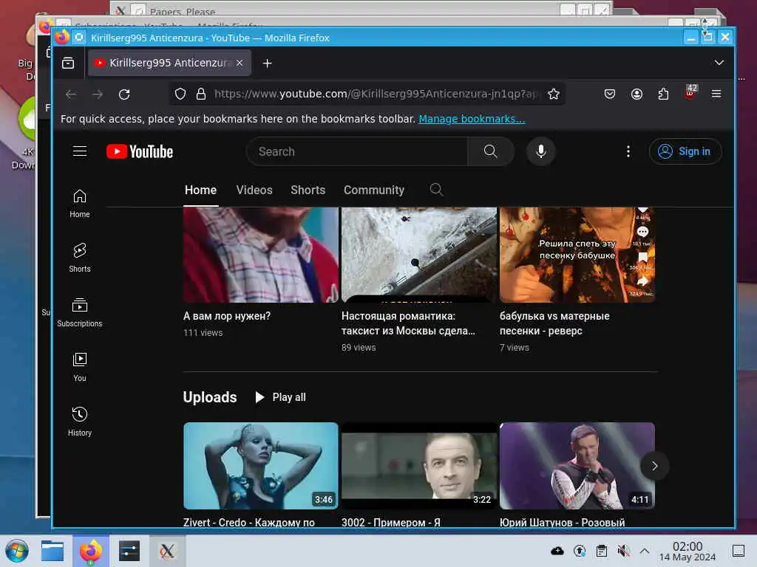Switch to the Community tab
757x567 pixels.
pyautogui.click(x=373, y=190)
